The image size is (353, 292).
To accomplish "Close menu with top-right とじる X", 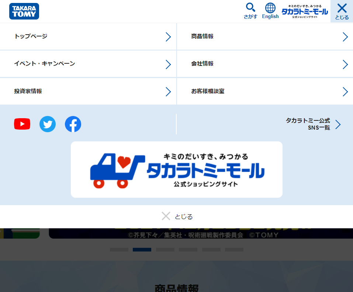I will point(342,11).
